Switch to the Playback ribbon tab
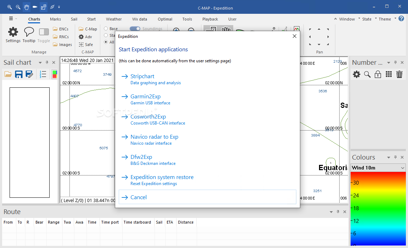408x248 pixels. (x=210, y=19)
